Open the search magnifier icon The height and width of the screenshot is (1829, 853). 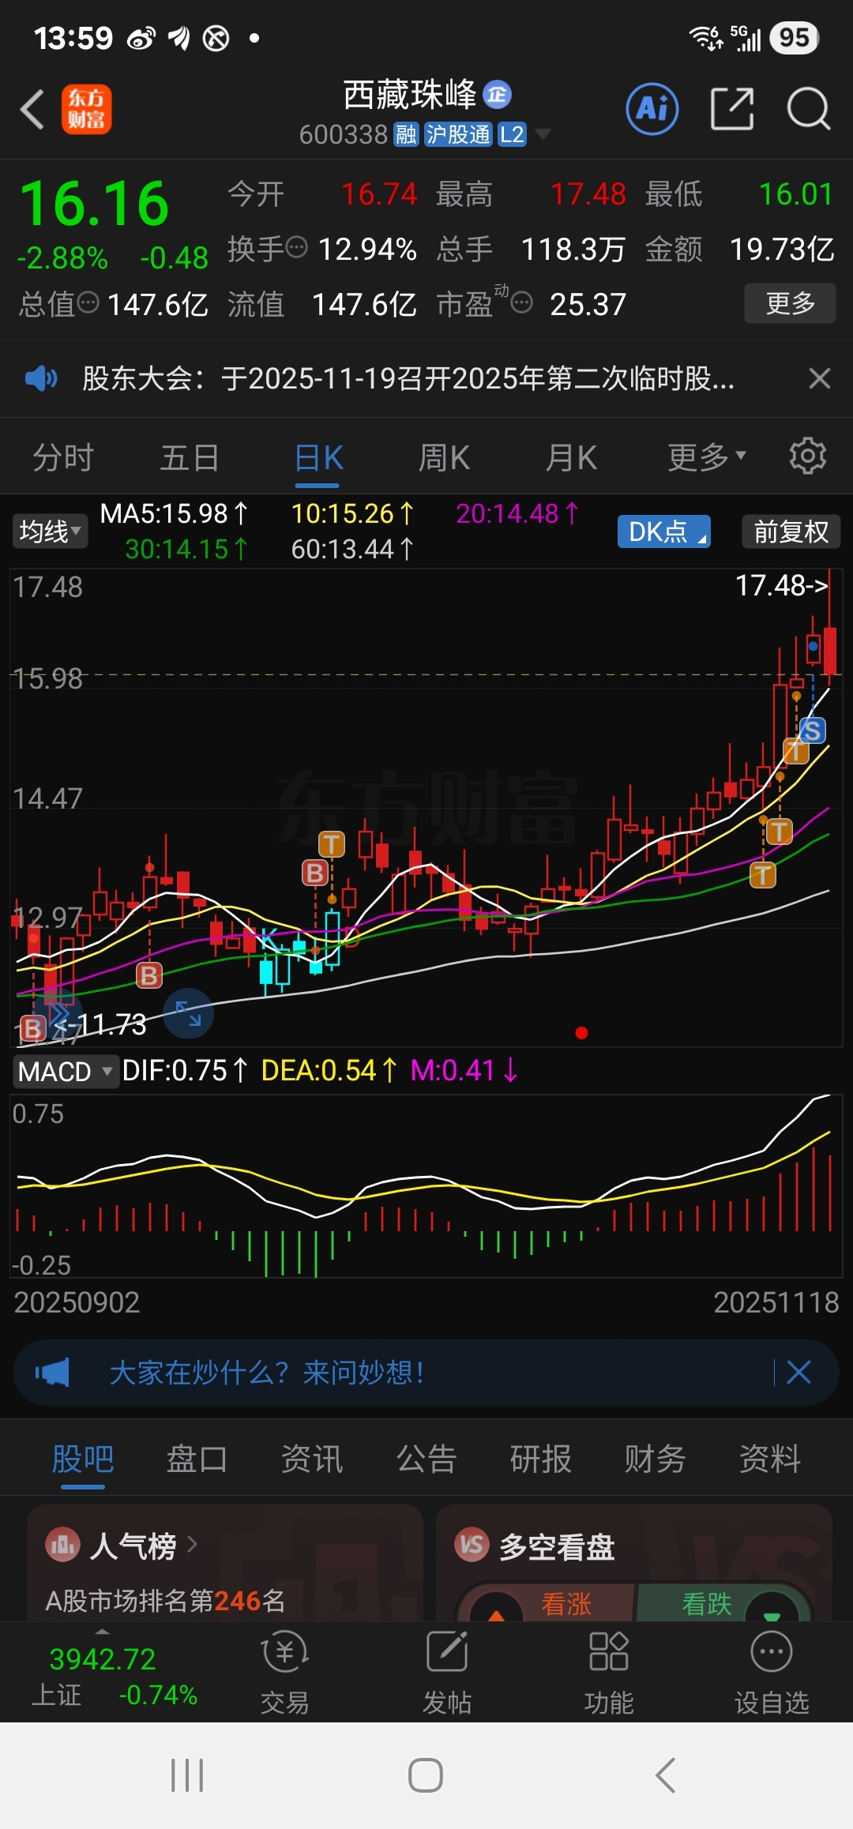tap(808, 108)
